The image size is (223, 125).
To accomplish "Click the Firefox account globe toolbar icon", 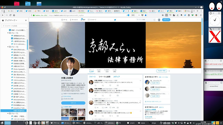I will click(x=196, y=15).
